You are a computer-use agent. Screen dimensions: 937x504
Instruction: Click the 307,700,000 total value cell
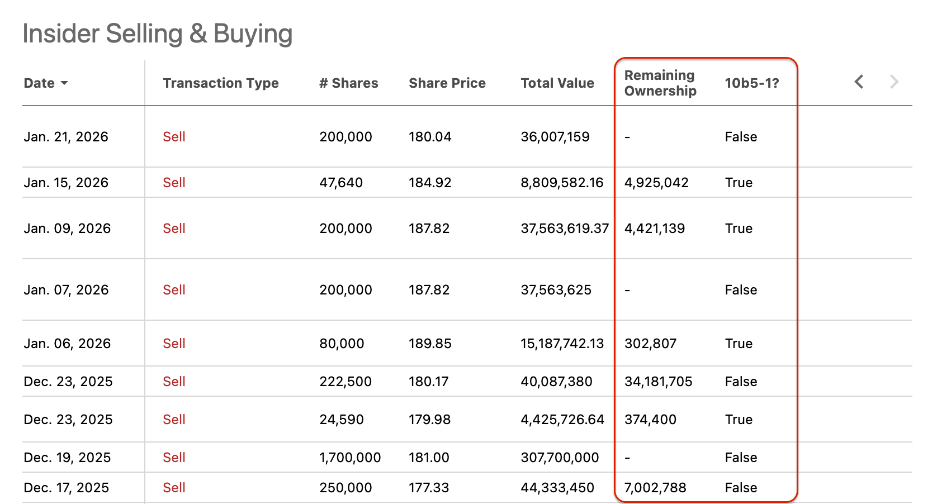[x=560, y=458]
